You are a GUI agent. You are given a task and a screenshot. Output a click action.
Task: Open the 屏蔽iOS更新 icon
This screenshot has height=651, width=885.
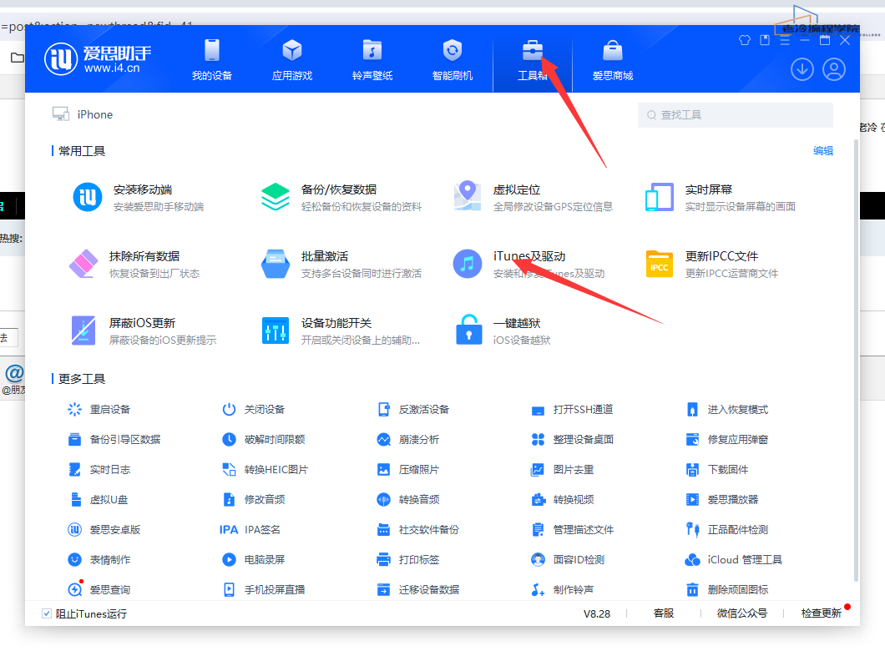[83, 330]
